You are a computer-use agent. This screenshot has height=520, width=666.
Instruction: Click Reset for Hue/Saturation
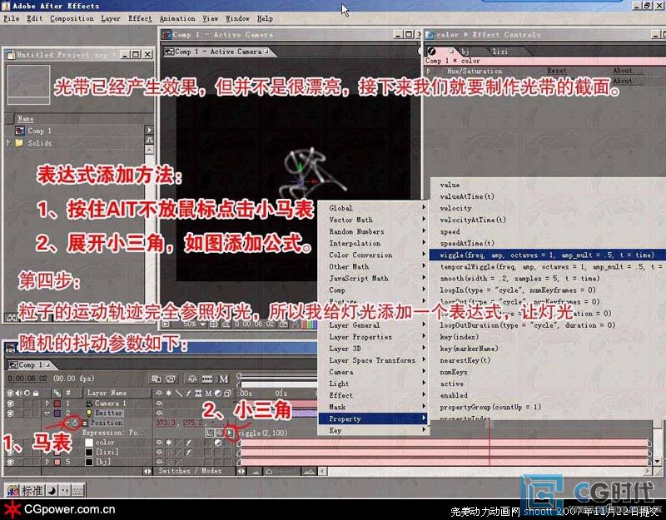click(x=556, y=71)
